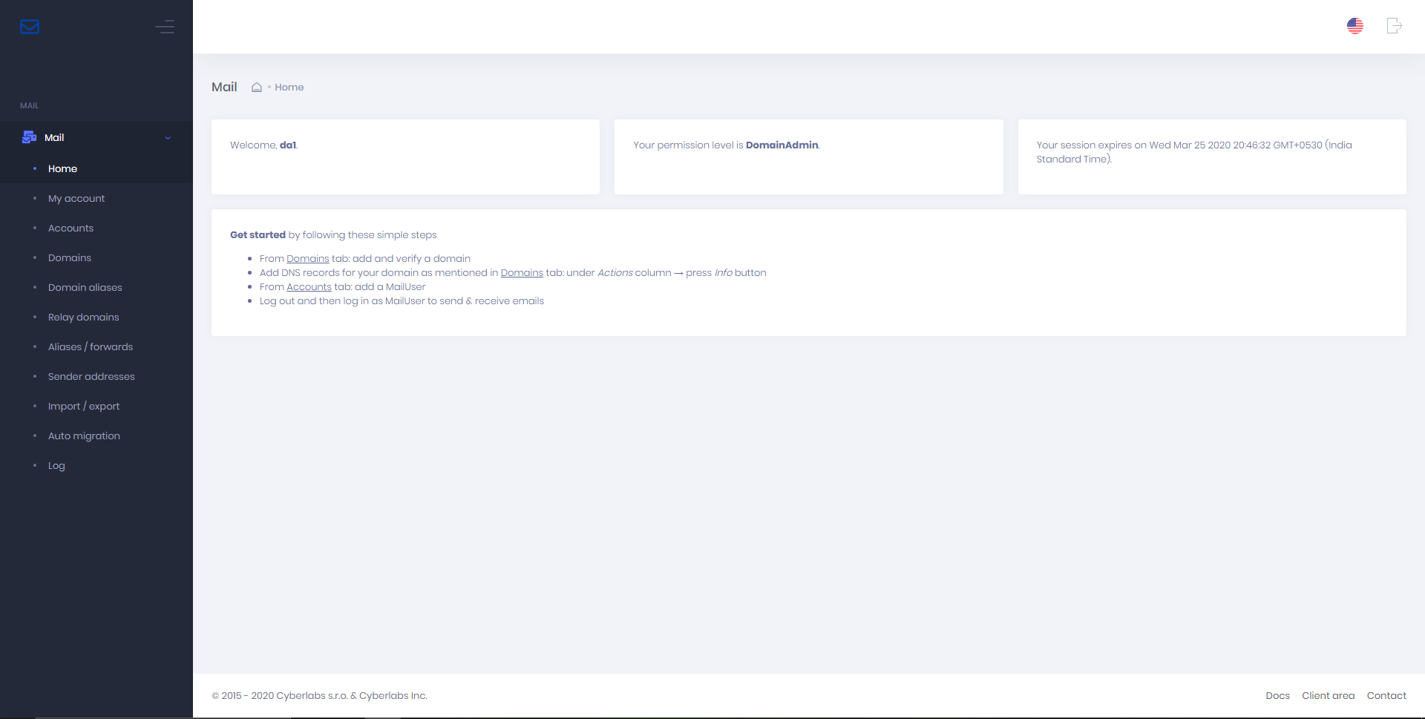
Task: Open the US flag language selector
Action: (x=1355, y=26)
